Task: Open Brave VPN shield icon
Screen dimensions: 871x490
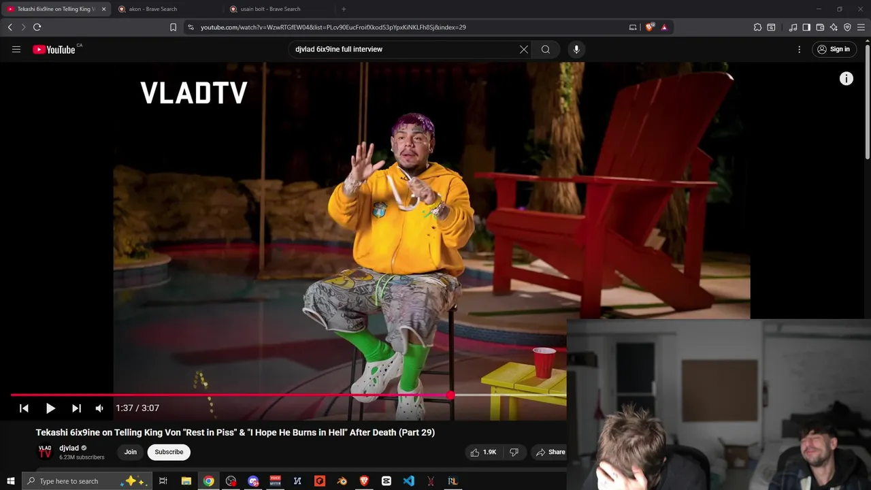Action: (847, 27)
